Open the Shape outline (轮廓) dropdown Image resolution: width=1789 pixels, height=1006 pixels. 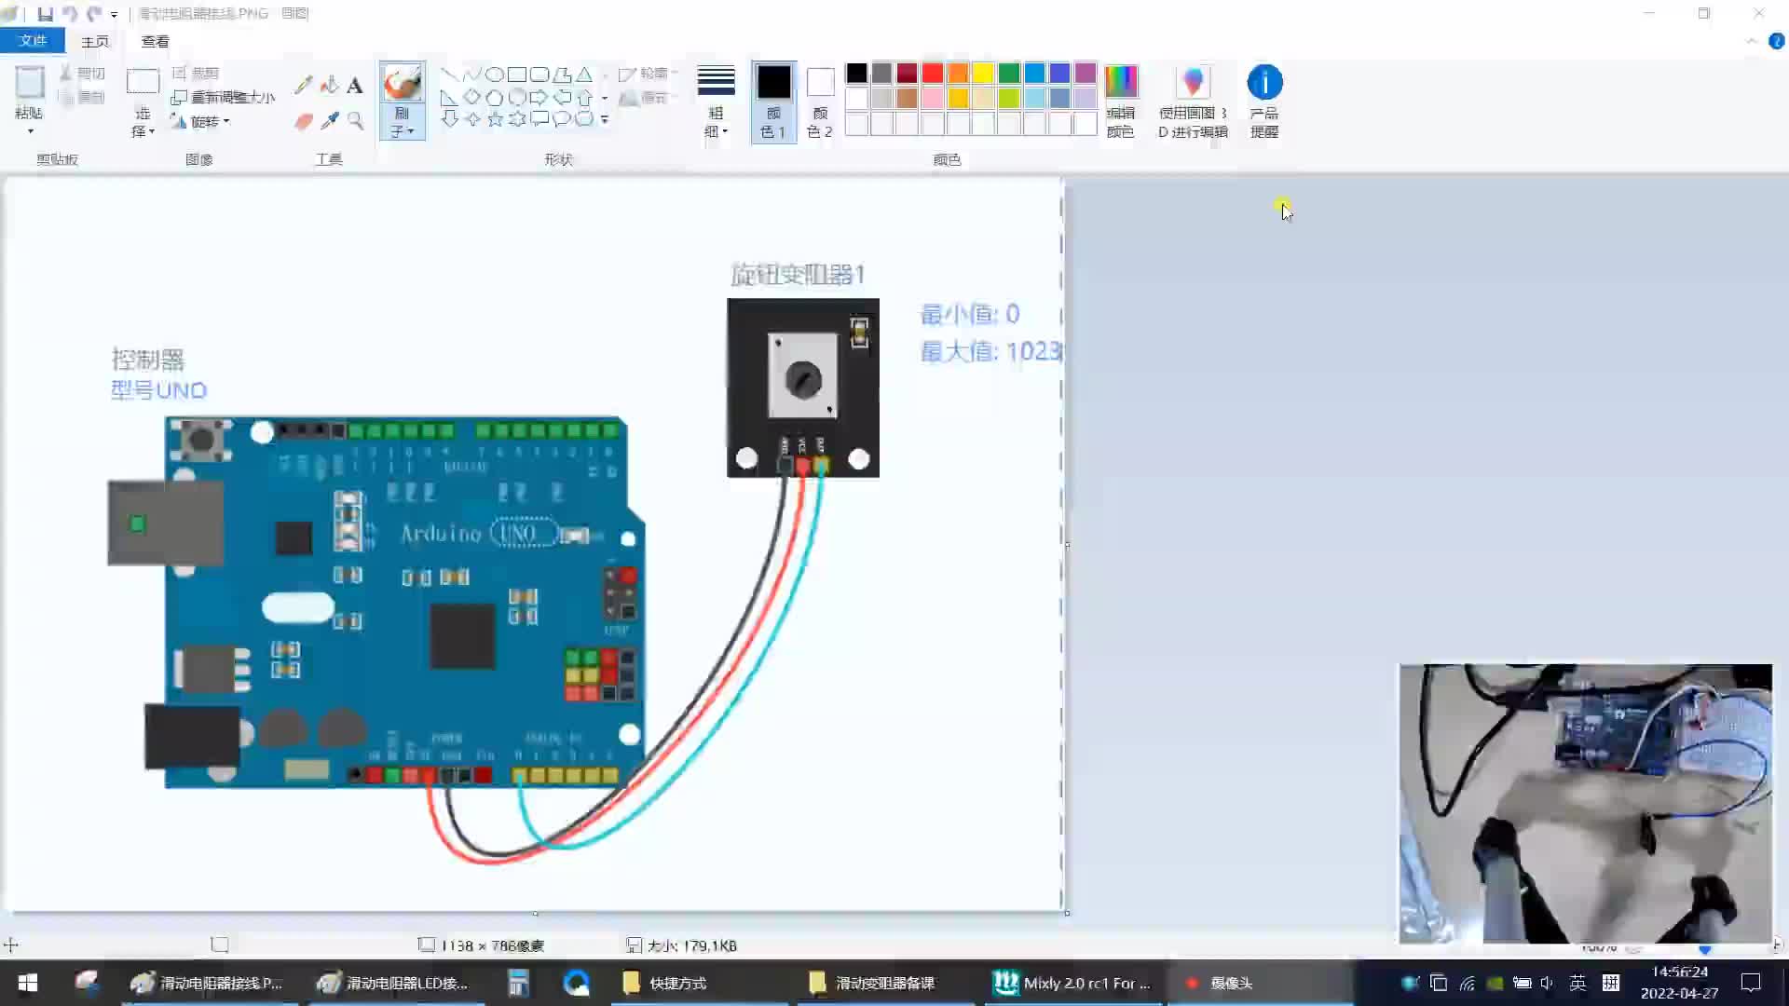click(649, 73)
